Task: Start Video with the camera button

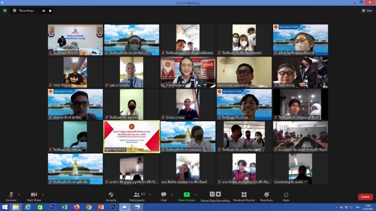Action: pos(34,196)
